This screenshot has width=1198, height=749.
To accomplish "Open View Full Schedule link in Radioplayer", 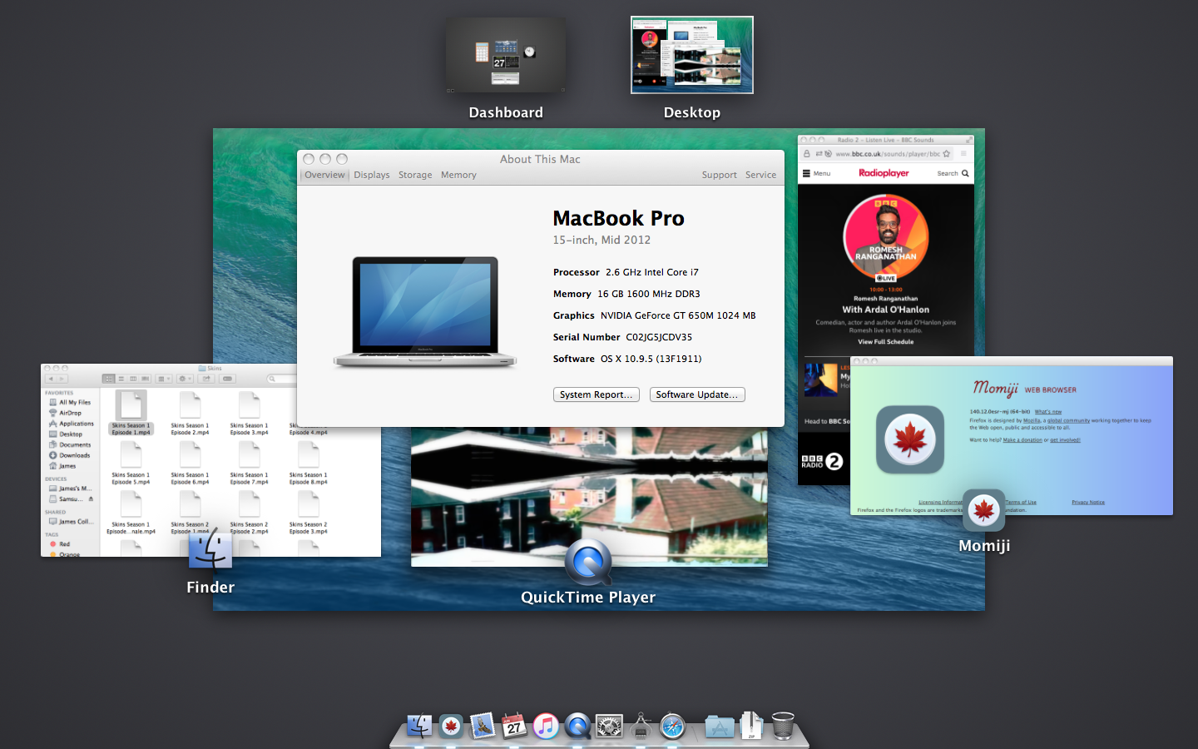I will [x=886, y=342].
